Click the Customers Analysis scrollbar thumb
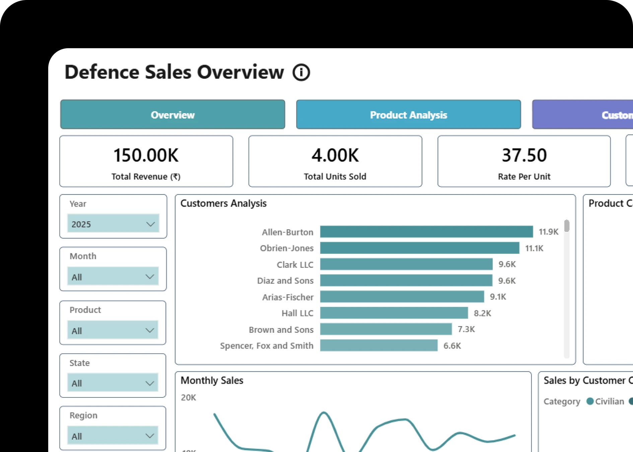 click(567, 226)
